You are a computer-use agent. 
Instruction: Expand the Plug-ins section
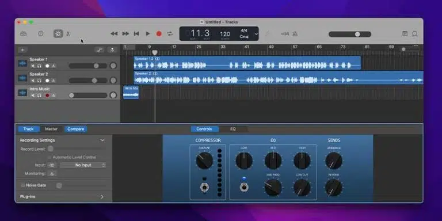102,197
